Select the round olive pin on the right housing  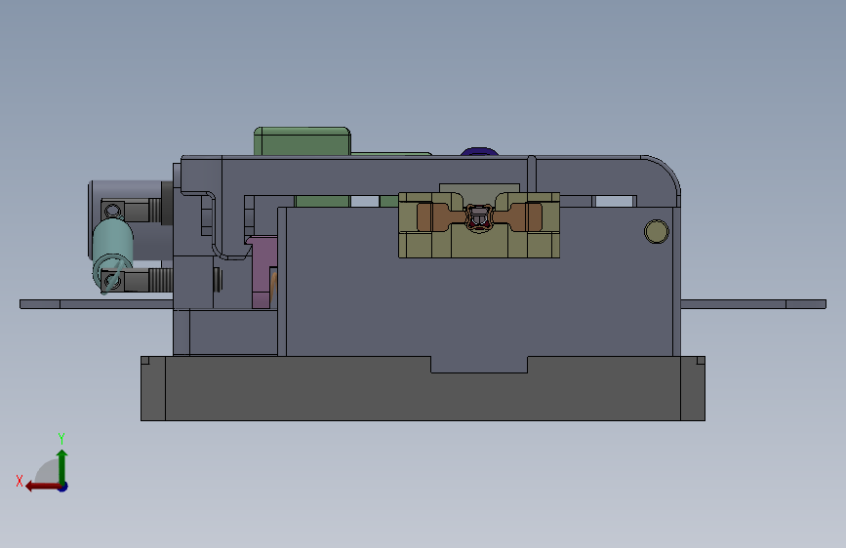tap(657, 231)
